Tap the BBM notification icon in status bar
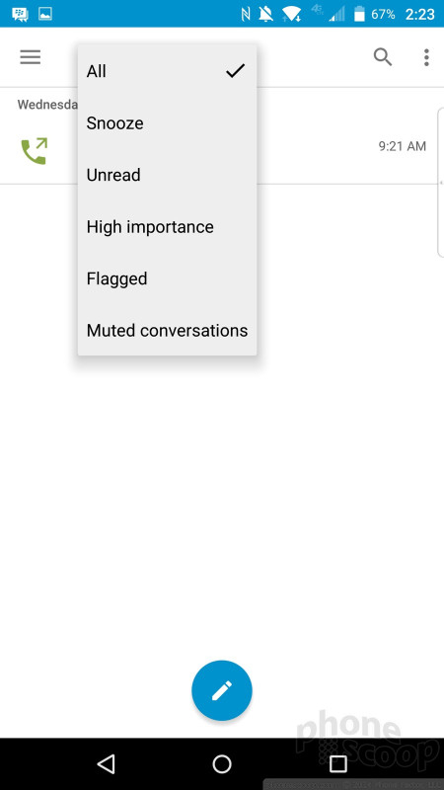The height and width of the screenshot is (790, 444). tap(20, 14)
